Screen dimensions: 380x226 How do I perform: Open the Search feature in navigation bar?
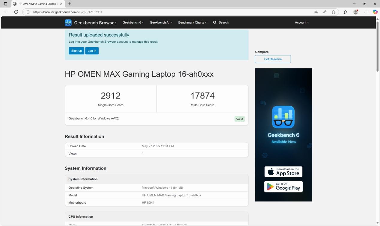221,22
